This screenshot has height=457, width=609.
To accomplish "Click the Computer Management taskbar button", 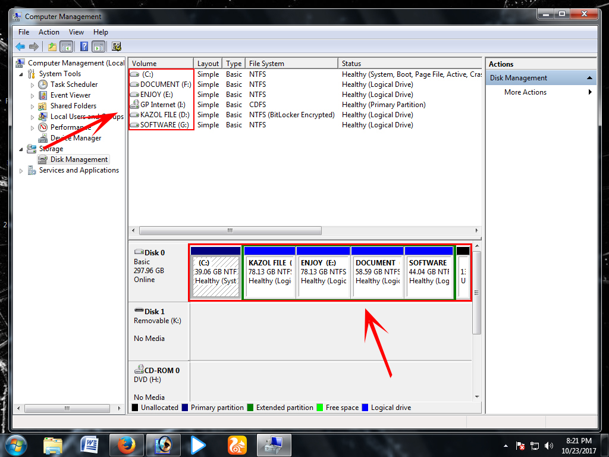I will [x=274, y=445].
